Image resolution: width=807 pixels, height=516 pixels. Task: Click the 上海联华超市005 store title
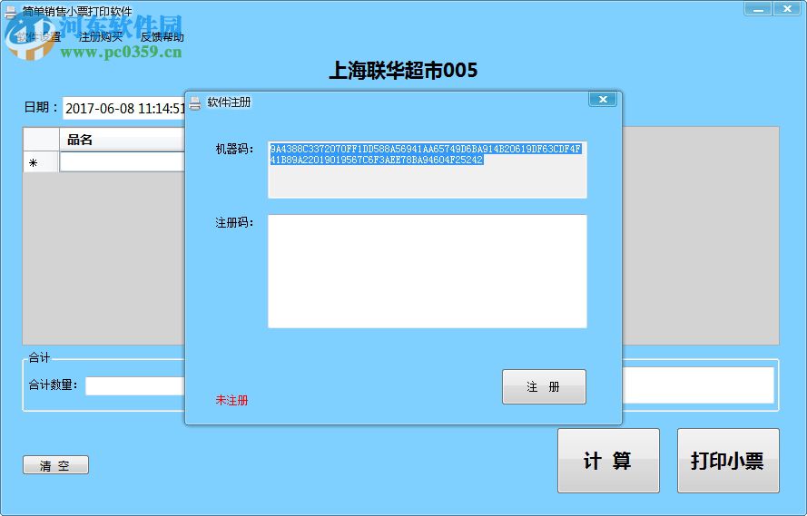coord(403,71)
